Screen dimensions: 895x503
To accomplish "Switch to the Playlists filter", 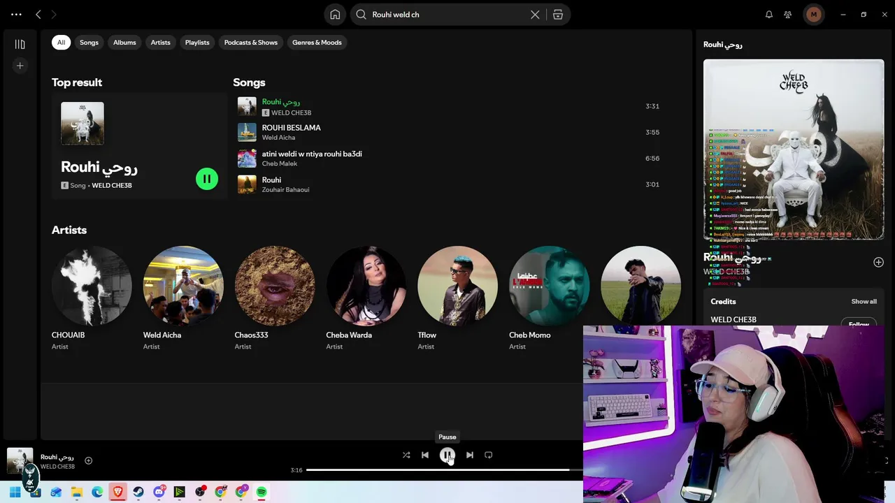I will pyautogui.click(x=197, y=43).
